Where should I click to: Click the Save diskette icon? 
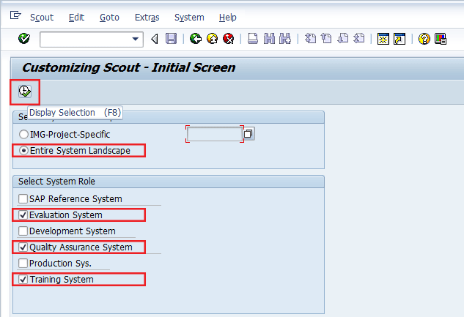point(171,39)
